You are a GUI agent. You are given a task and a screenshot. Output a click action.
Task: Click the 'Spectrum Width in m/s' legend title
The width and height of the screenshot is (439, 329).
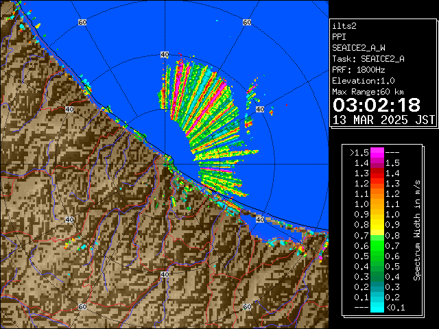417,230
